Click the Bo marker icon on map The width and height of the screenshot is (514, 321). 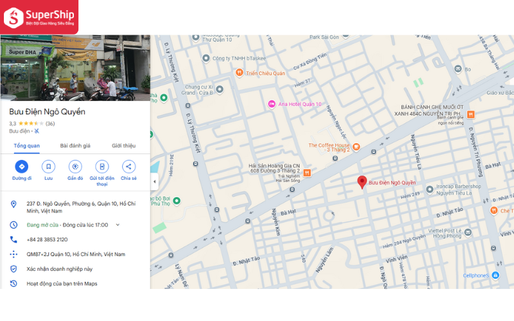click(x=457, y=69)
